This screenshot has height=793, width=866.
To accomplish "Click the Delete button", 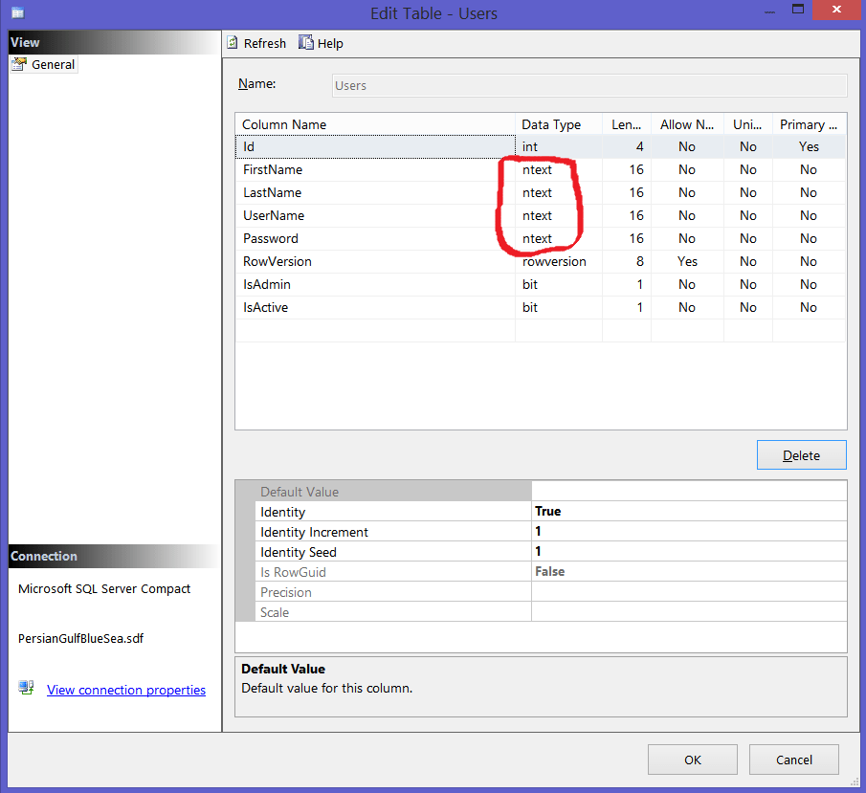I will pyautogui.click(x=801, y=454).
